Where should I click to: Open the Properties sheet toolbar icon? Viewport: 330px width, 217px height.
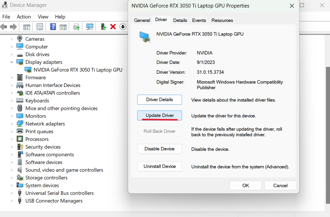point(40,27)
